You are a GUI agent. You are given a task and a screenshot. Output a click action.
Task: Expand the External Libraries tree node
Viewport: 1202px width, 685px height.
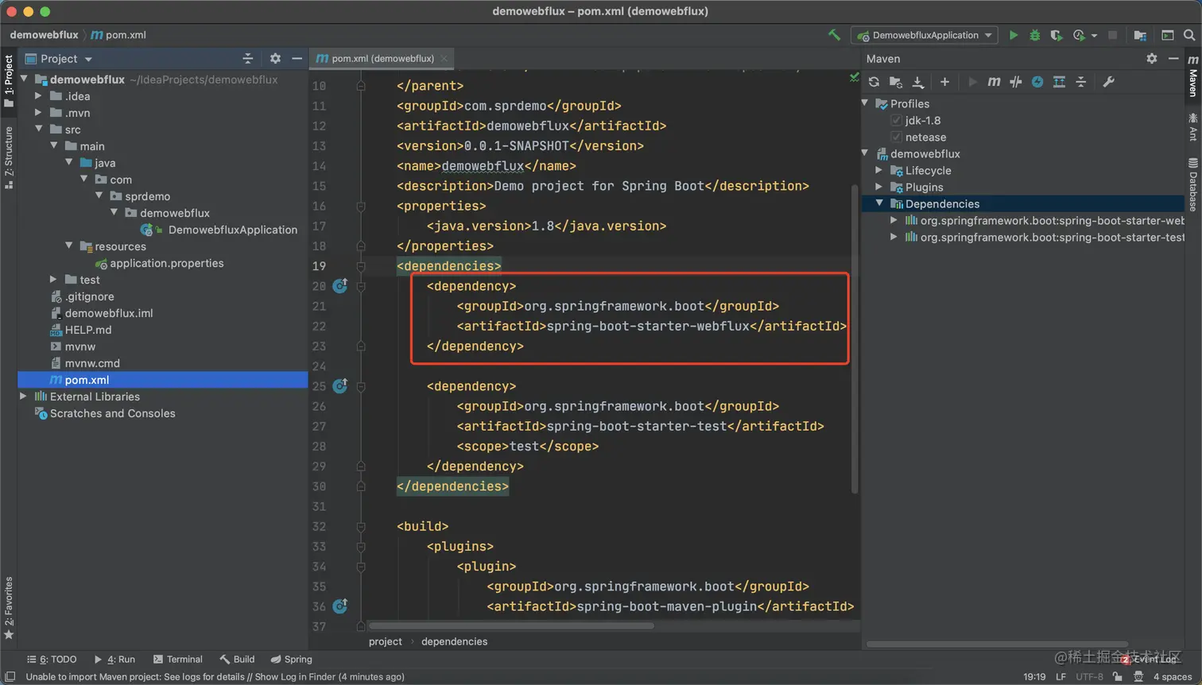click(23, 397)
